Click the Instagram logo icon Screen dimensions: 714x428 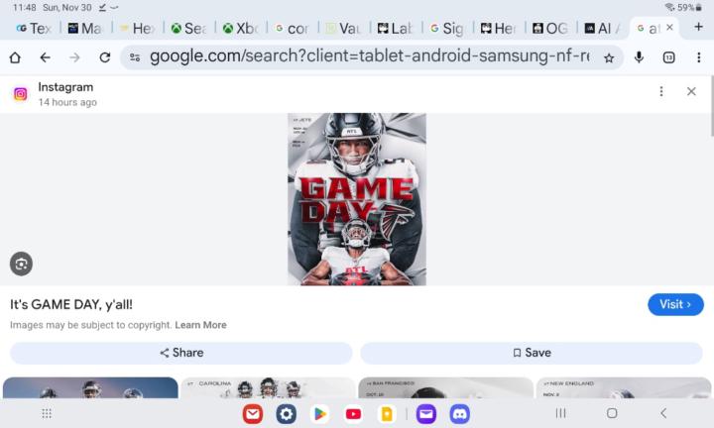click(21, 94)
